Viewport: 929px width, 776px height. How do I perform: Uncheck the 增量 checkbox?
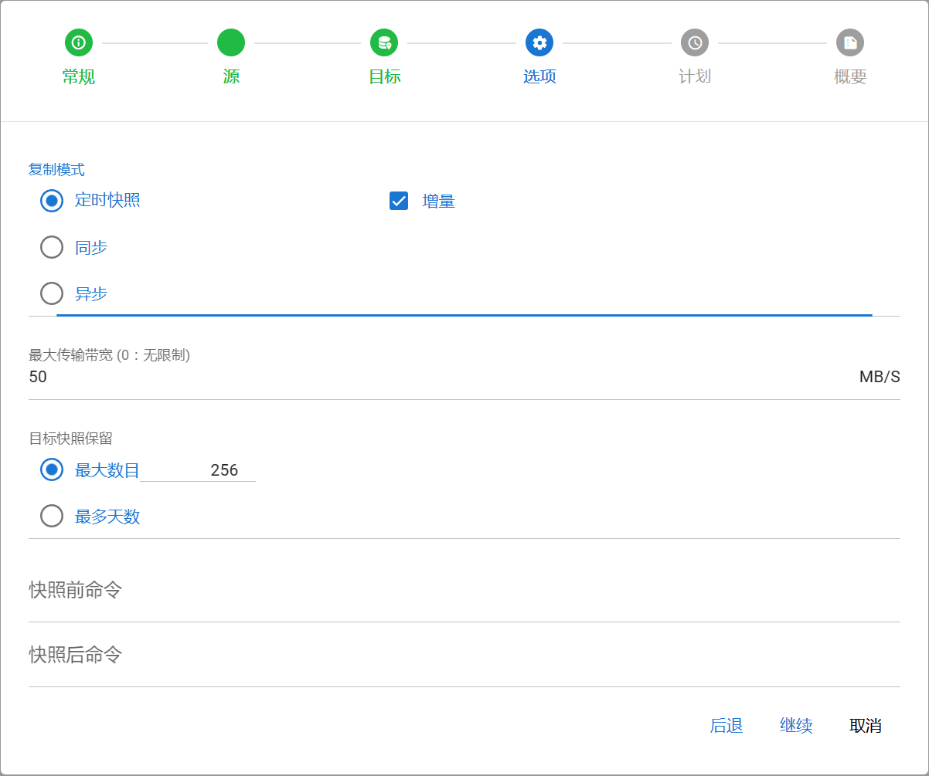click(x=399, y=202)
